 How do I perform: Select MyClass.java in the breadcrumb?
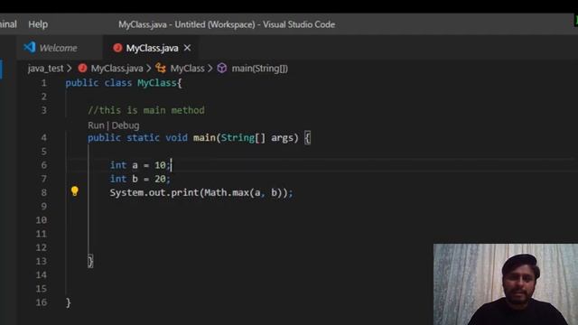tap(117, 69)
